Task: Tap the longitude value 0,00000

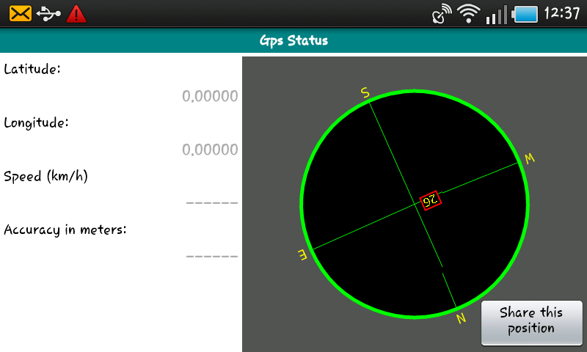Action: [210, 150]
